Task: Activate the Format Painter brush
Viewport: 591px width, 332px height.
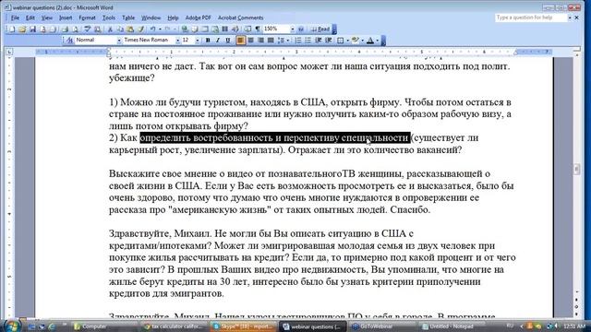Action: point(140,29)
